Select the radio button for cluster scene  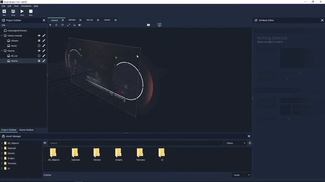(x=39, y=61)
